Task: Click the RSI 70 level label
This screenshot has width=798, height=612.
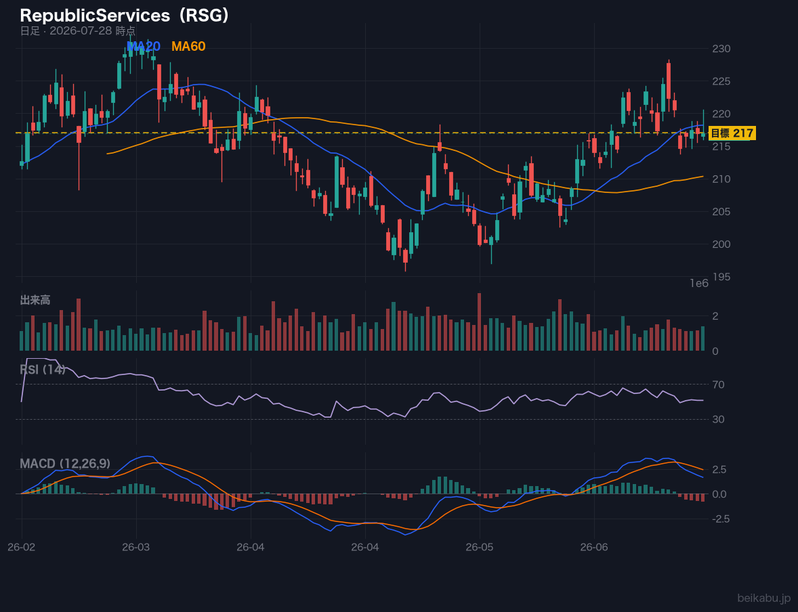Action: pos(718,385)
